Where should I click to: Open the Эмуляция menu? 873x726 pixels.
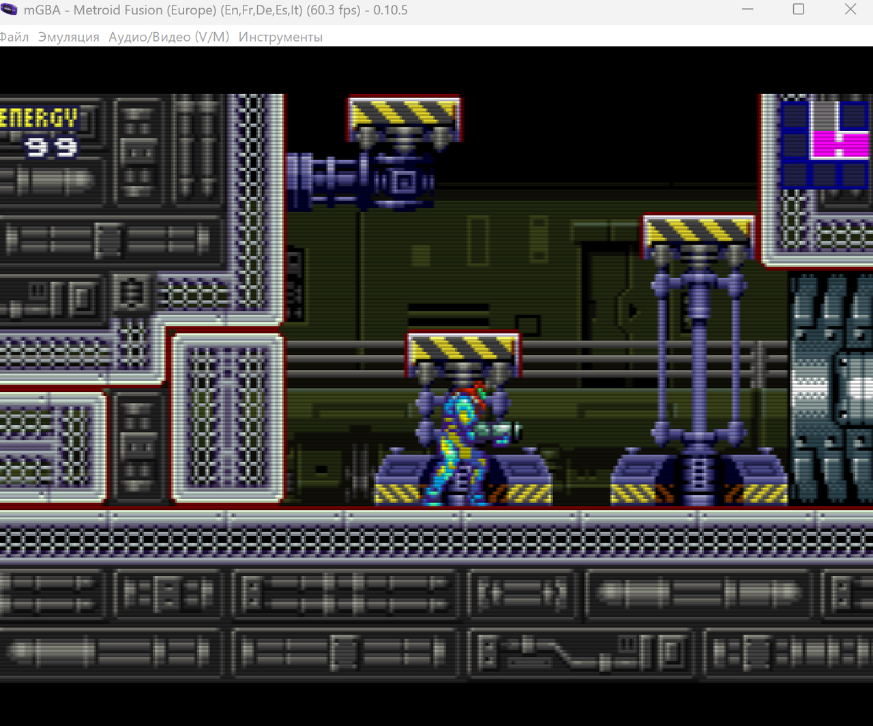point(68,37)
